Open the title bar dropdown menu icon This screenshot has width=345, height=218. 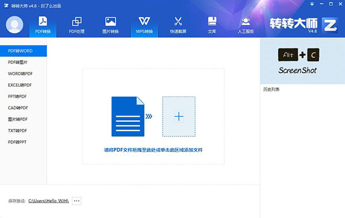click(x=312, y=4)
